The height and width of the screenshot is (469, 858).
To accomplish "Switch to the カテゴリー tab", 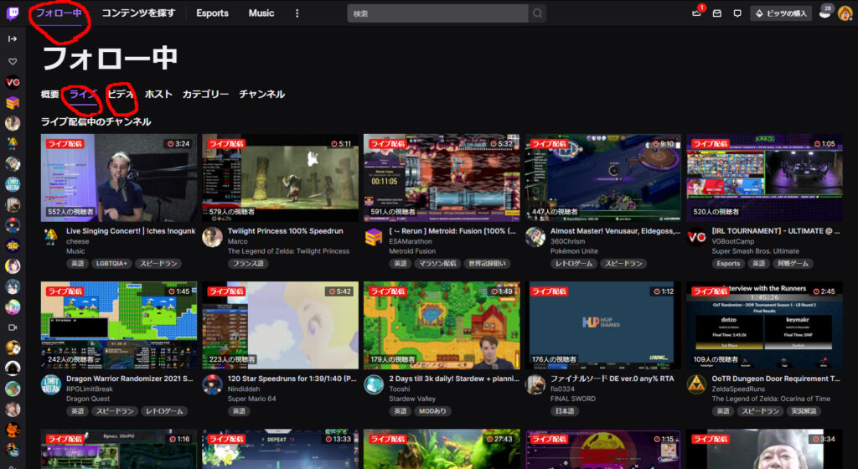I will coord(206,94).
